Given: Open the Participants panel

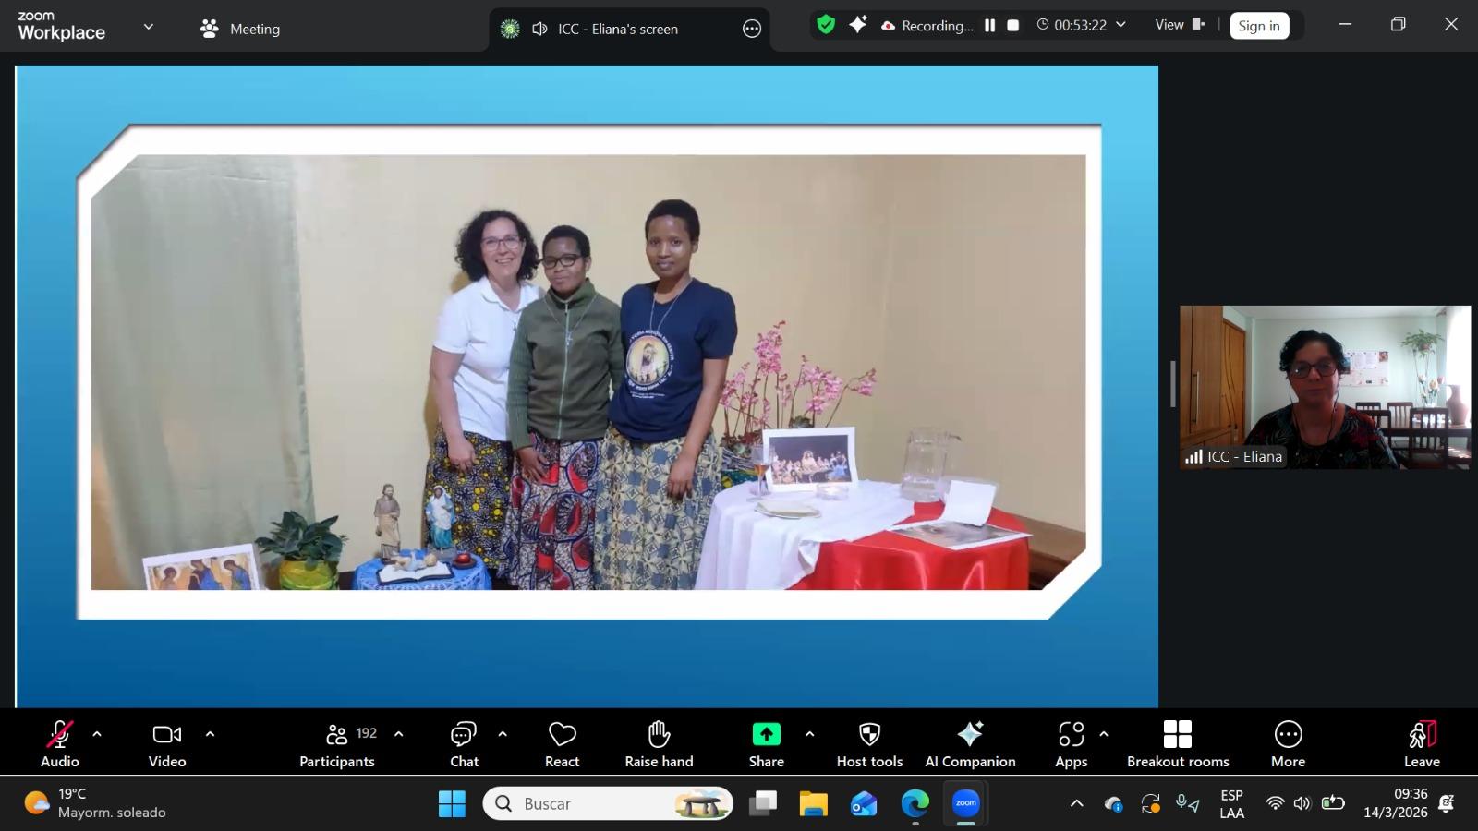Looking at the screenshot, I should pos(337,744).
